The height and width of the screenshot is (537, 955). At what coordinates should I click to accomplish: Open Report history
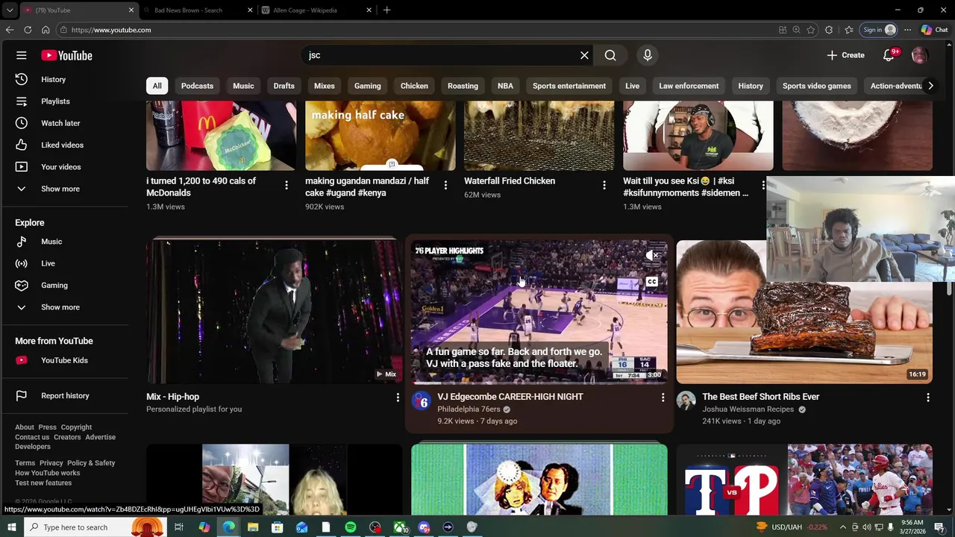point(65,396)
